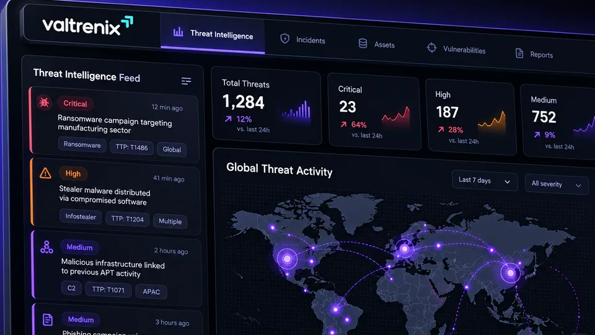The width and height of the screenshot is (595, 335).
Task: Click the crosshair icon beside Vulnerabilities
Action: pyautogui.click(x=431, y=48)
